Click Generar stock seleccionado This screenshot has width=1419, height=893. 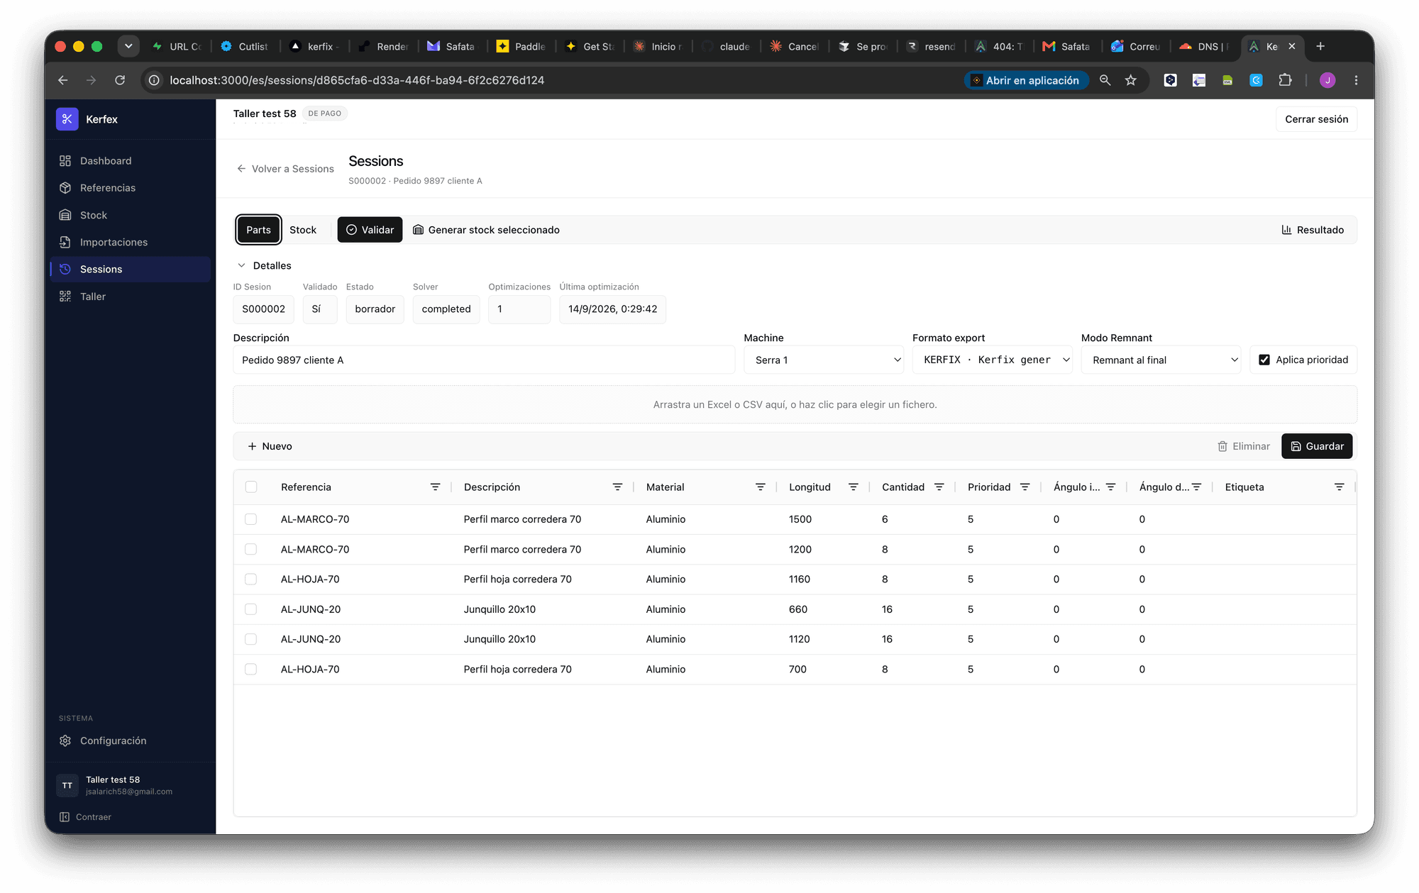click(487, 230)
